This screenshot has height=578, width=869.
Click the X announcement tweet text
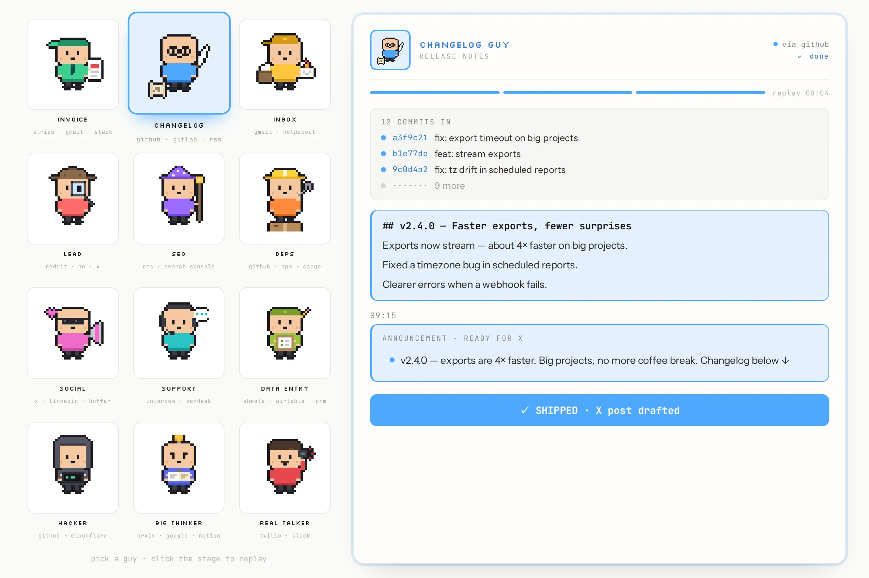[594, 360]
